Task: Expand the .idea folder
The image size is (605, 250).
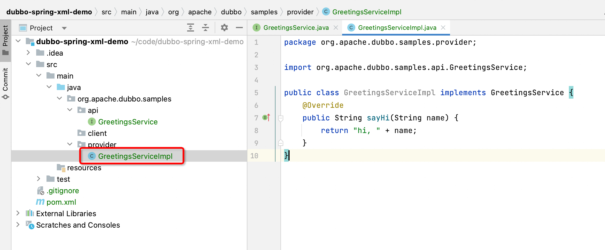Action: point(28,53)
